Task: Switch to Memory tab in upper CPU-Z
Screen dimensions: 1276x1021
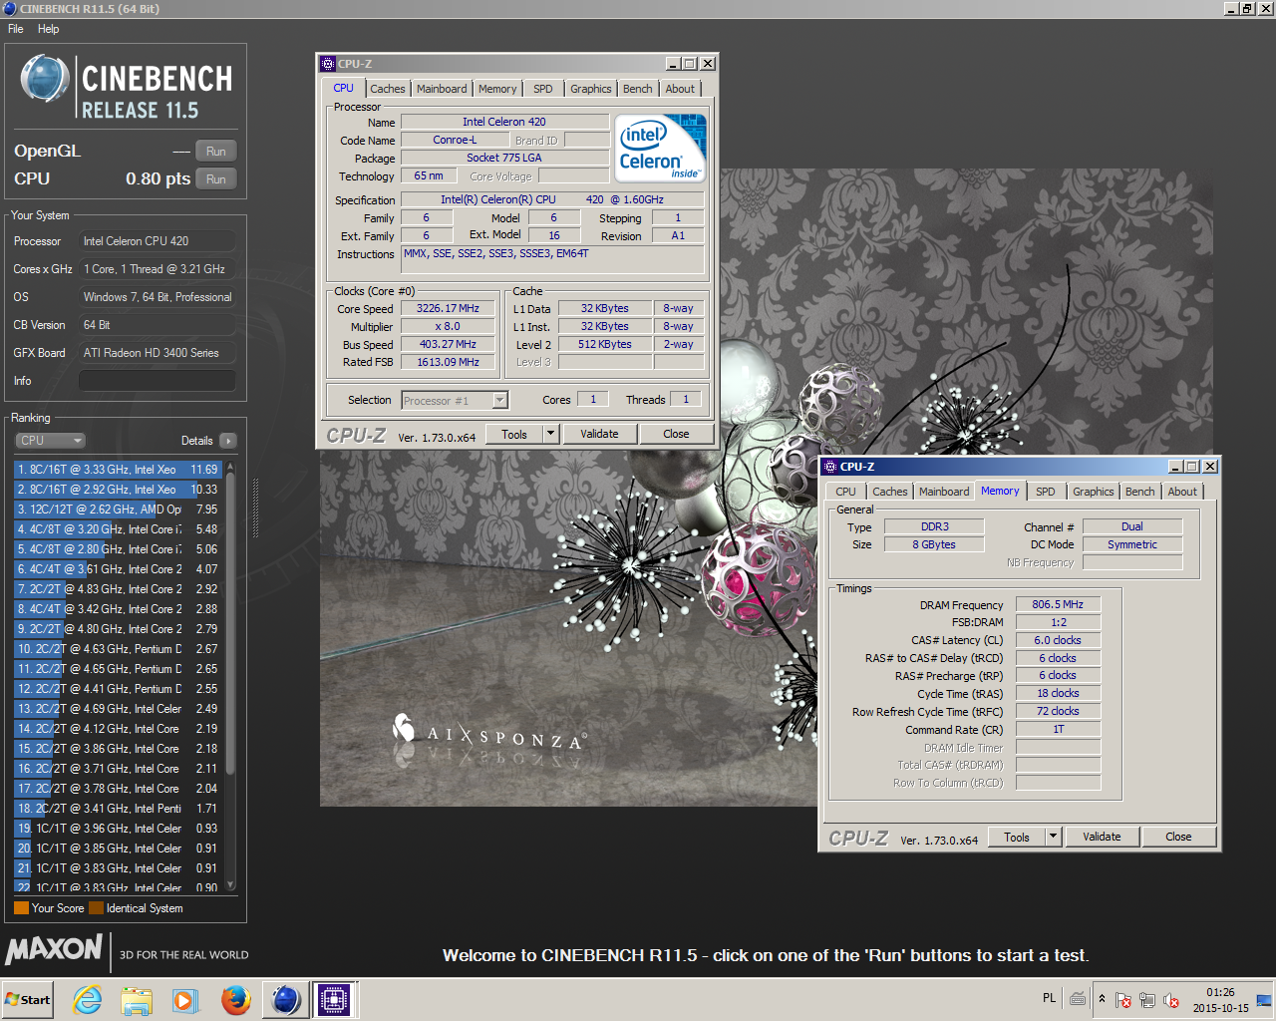Action: (497, 89)
